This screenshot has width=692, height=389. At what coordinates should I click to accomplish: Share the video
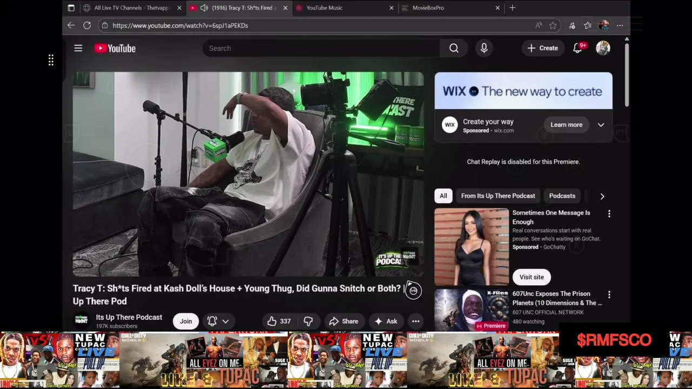pos(343,321)
